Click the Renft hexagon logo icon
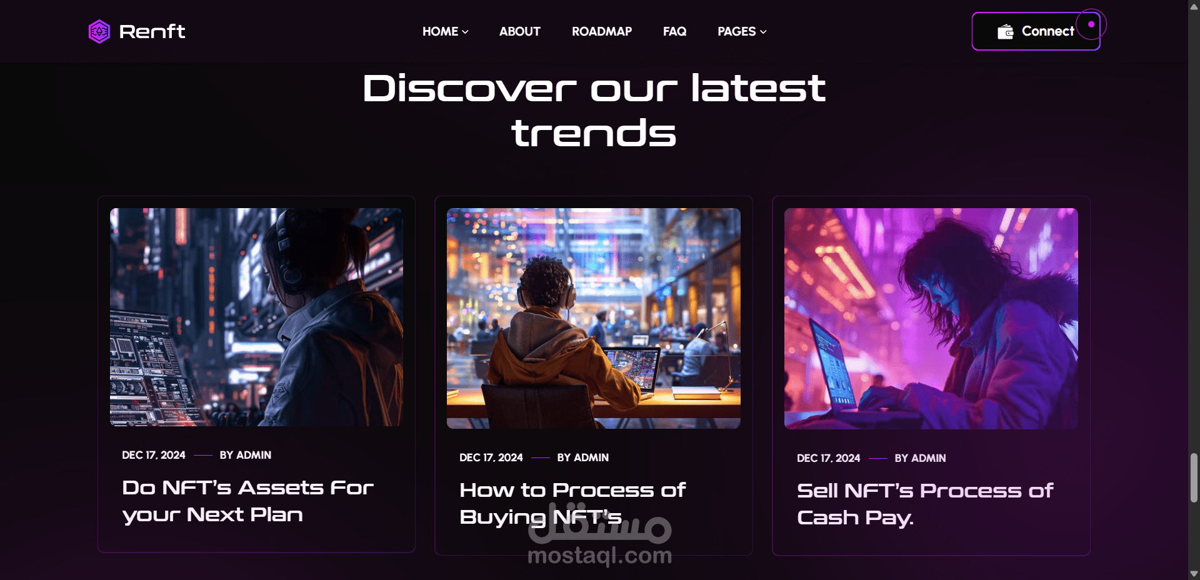Screen dimensions: 1200x580 point(99,31)
